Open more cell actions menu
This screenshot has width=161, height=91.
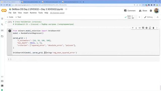[157, 28]
